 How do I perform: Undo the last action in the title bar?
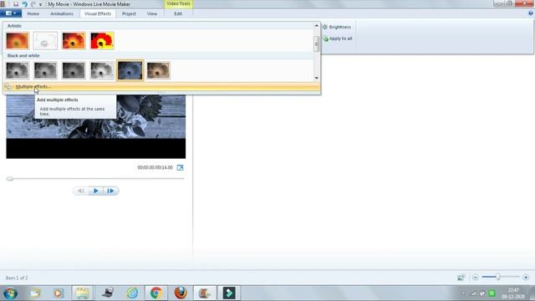point(24,4)
